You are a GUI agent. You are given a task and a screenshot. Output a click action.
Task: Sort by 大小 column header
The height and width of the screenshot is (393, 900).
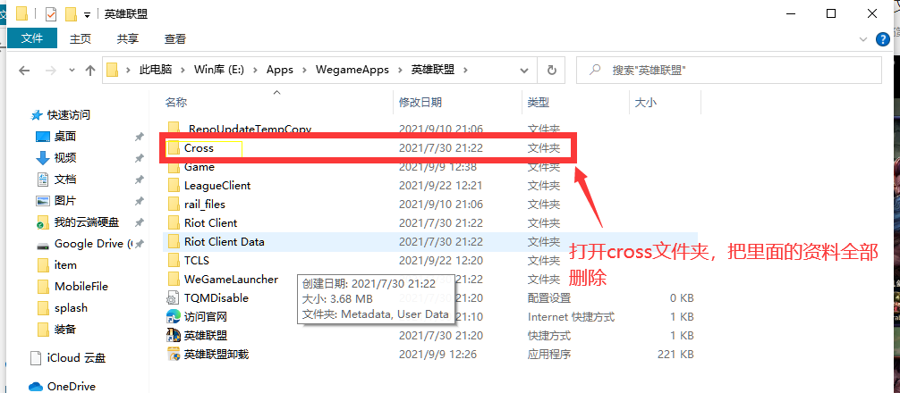click(645, 103)
